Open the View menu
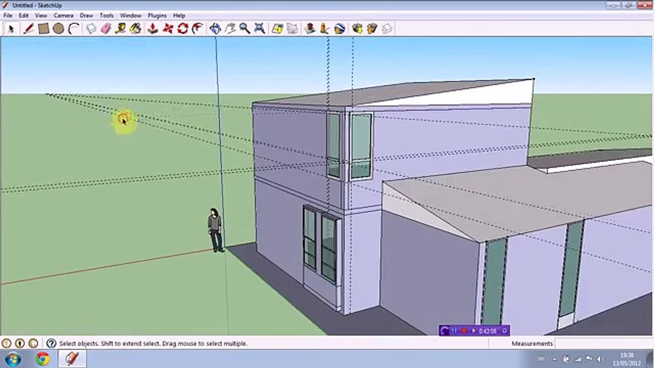654x368 pixels. (x=41, y=16)
